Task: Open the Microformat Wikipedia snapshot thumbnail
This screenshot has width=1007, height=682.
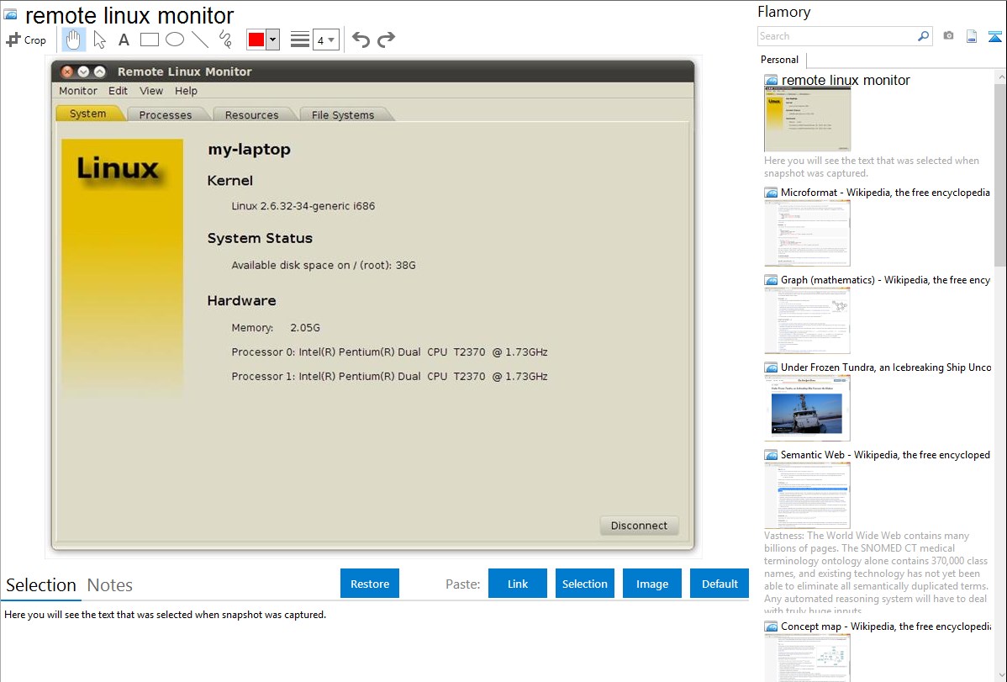Action: 807,233
